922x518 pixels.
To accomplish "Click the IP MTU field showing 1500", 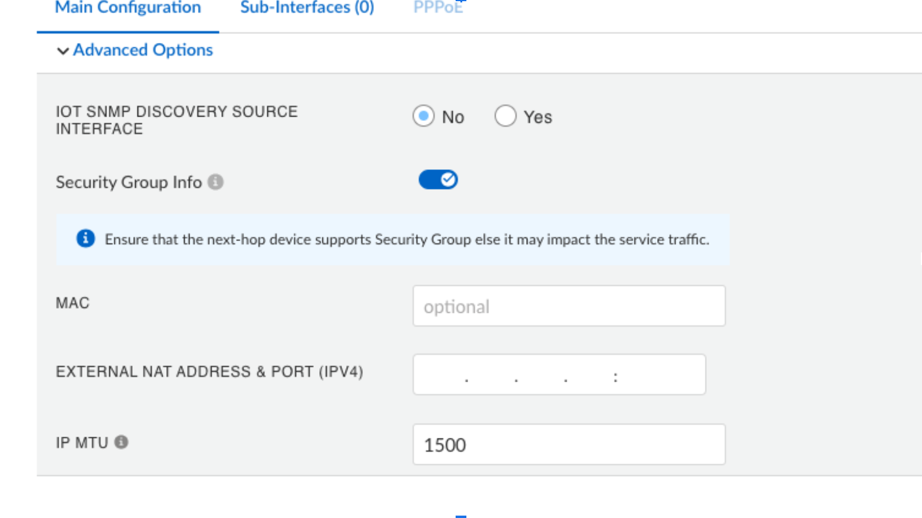I will coord(569,444).
